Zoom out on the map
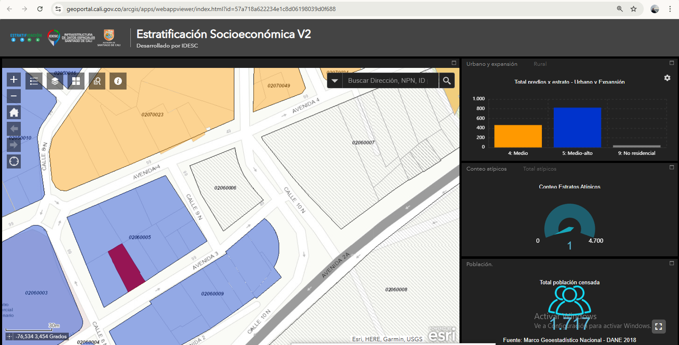 (x=14, y=96)
